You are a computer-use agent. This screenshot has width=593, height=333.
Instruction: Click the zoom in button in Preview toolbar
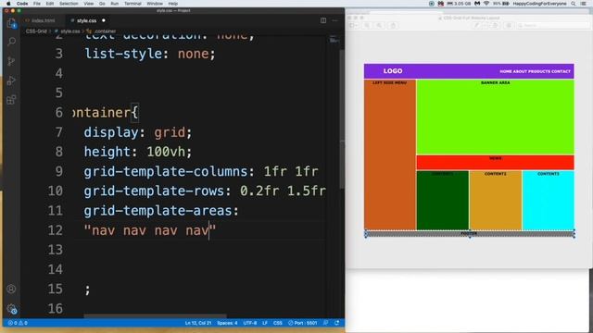tap(379, 25)
